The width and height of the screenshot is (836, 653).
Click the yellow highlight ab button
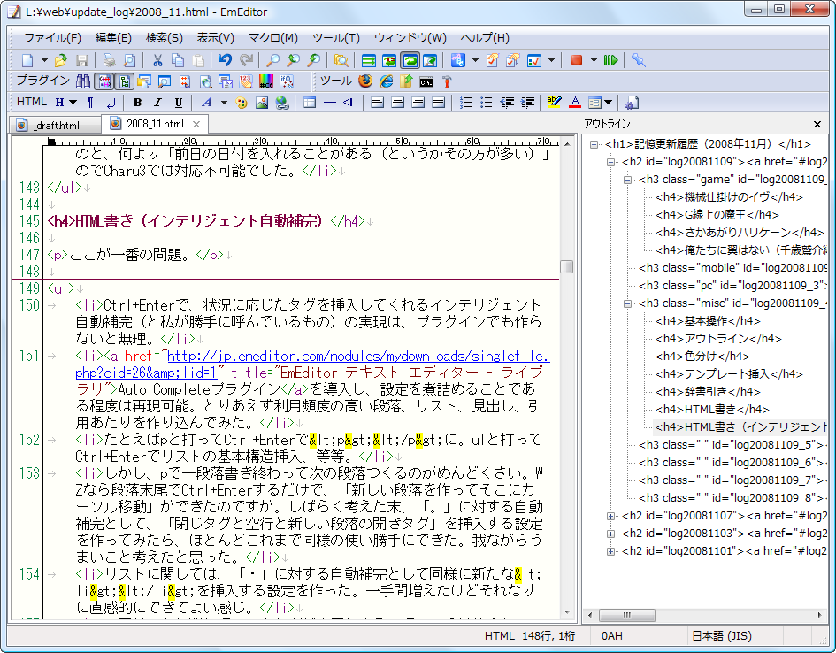[x=554, y=103]
